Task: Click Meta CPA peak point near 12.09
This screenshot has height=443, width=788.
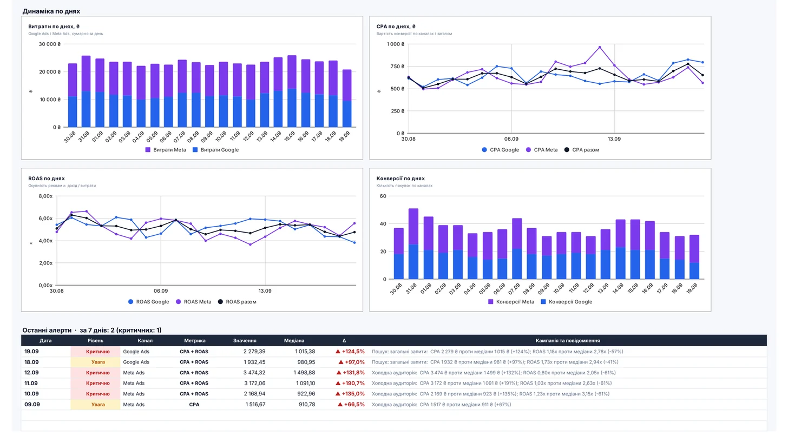Action: click(600, 47)
